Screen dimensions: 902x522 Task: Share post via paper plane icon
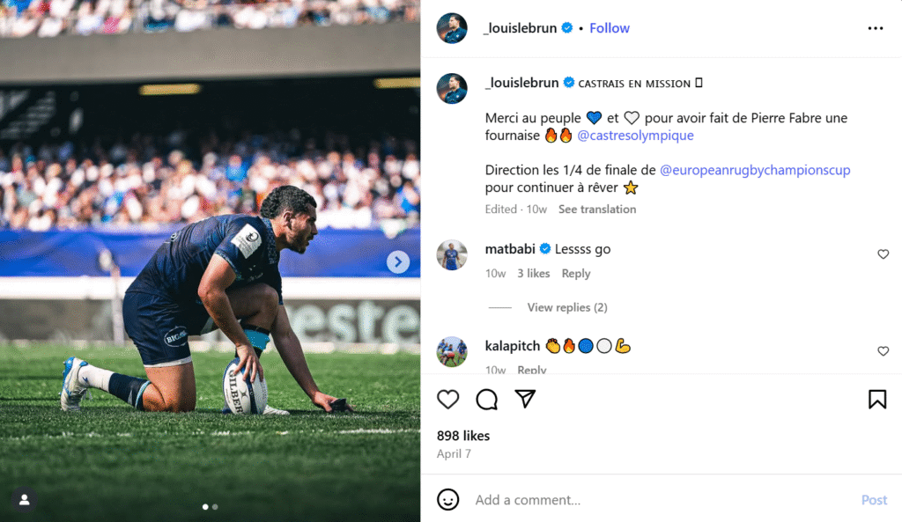[x=525, y=400]
